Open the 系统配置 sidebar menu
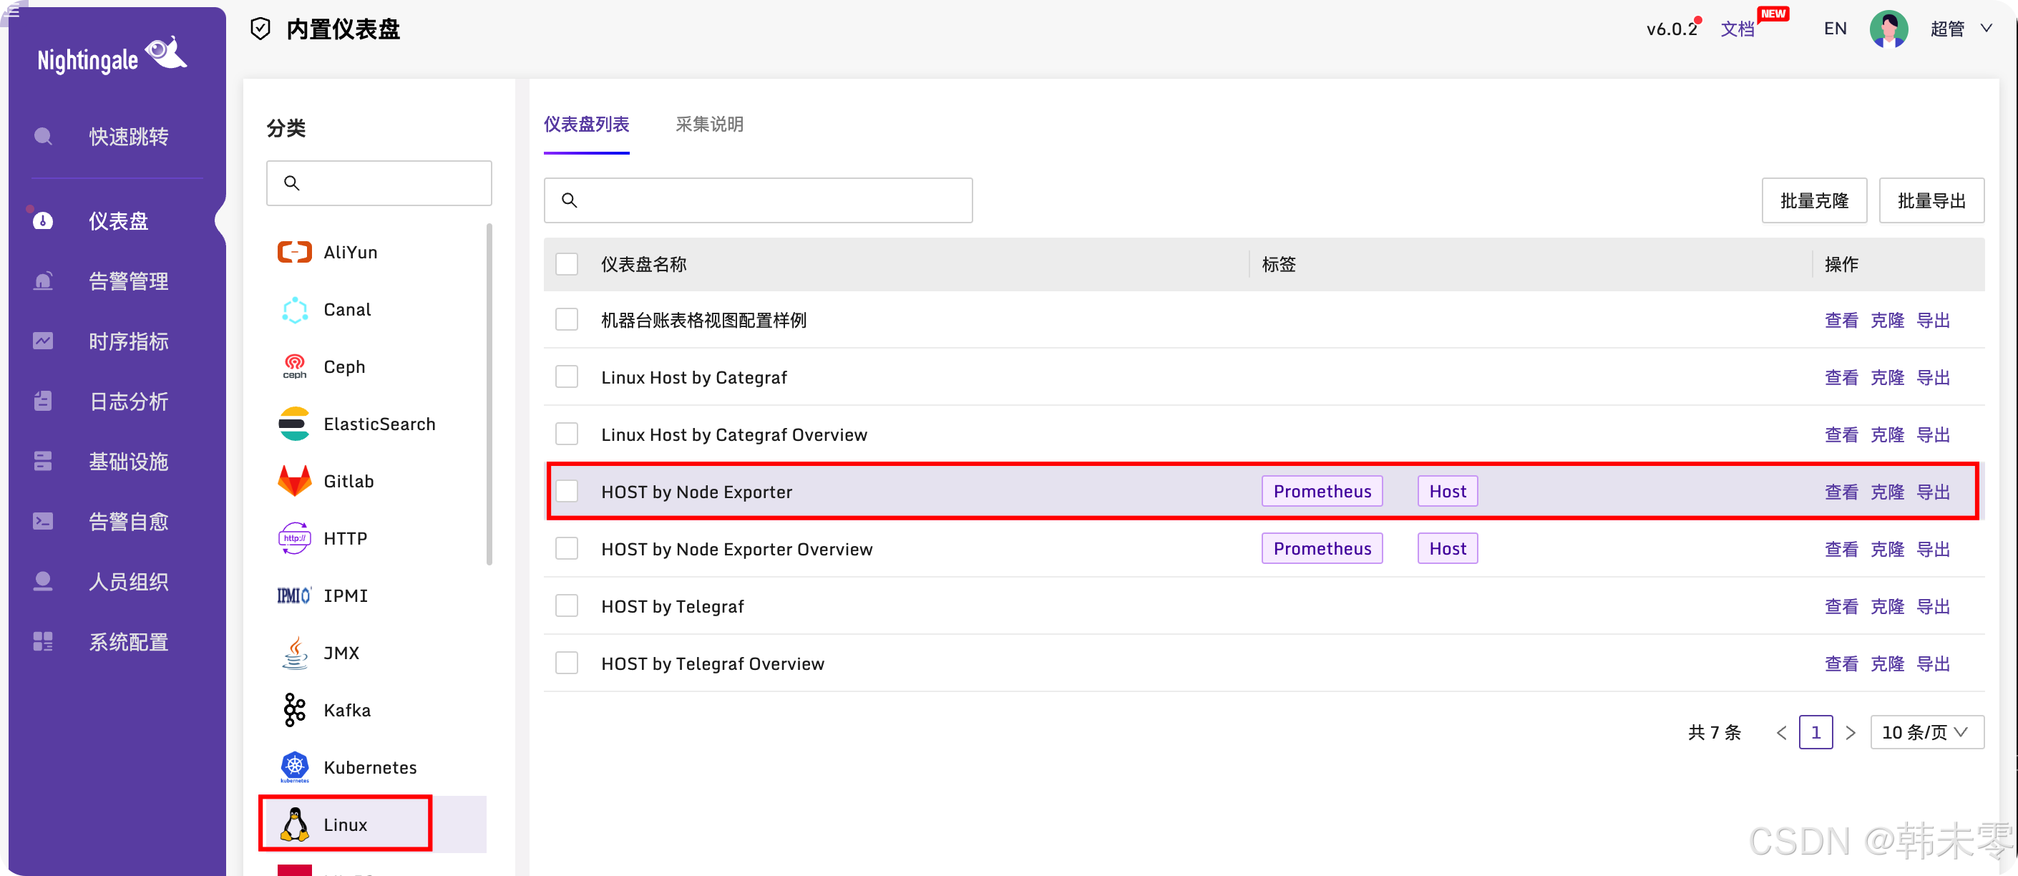The image size is (2018, 876). click(x=127, y=642)
